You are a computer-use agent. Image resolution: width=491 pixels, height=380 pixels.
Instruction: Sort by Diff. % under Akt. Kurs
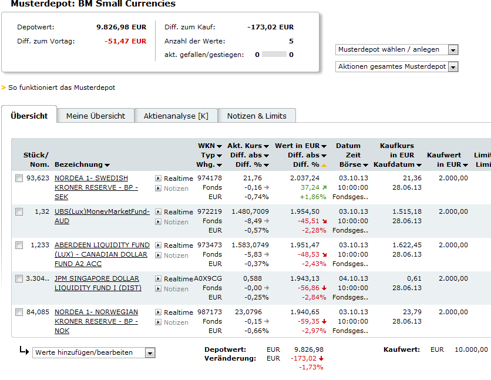pyautogui.click(x=266, y=165)
